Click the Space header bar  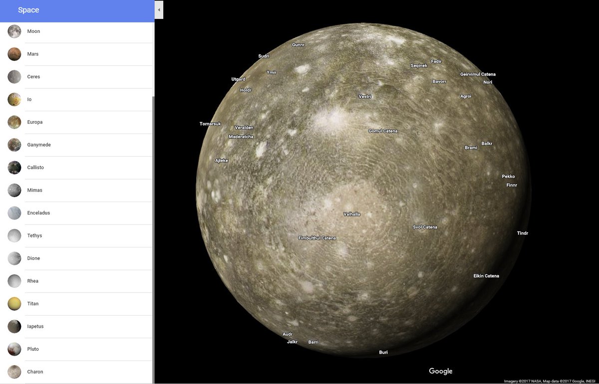click(75, 10)
